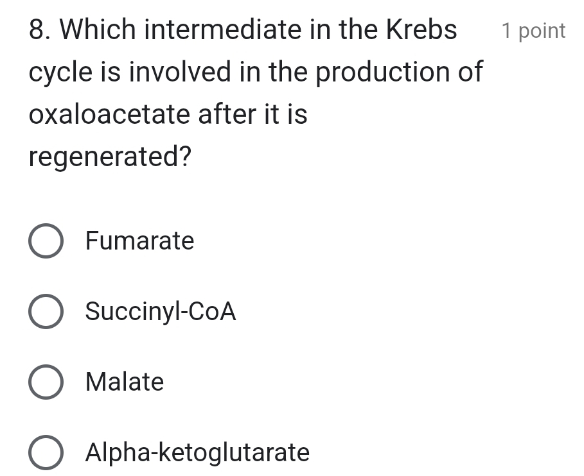The height and width of the screenshot is (476, 584).
Task: Click the Succinyl-CoA option label
Action: [161, 312]
